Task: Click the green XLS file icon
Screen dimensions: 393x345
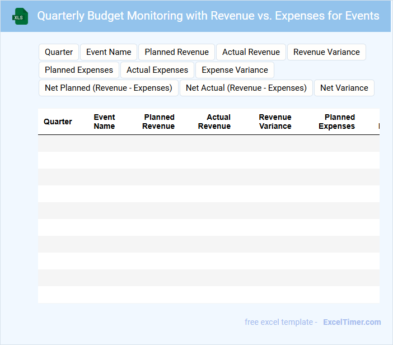Action: tap(20, 16)
